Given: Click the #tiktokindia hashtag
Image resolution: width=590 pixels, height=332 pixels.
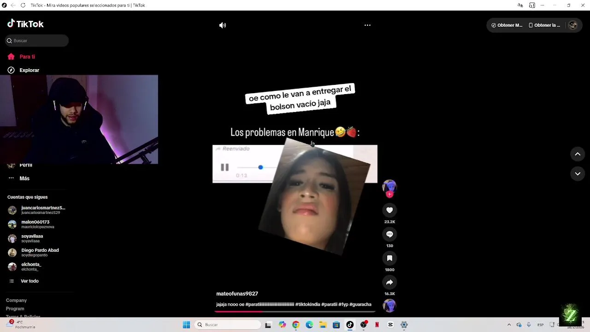Looking at the screenshot, I should [x=307, y=304].
